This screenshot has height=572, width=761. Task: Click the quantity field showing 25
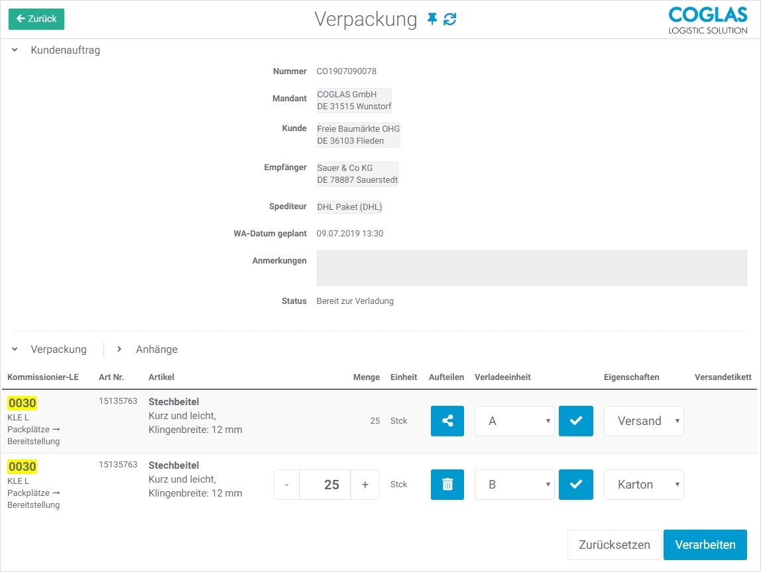[x=325, y=485]
